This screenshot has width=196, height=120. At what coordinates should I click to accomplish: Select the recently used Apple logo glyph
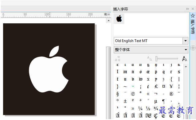(119, 19)
